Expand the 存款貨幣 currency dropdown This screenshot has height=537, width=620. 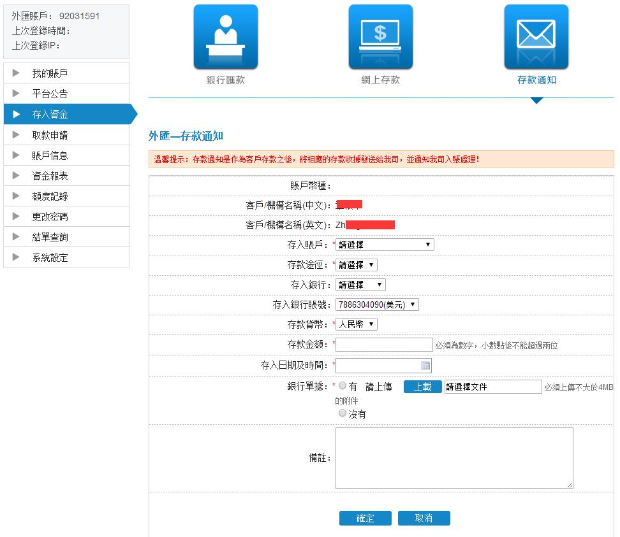pos(356,324)
